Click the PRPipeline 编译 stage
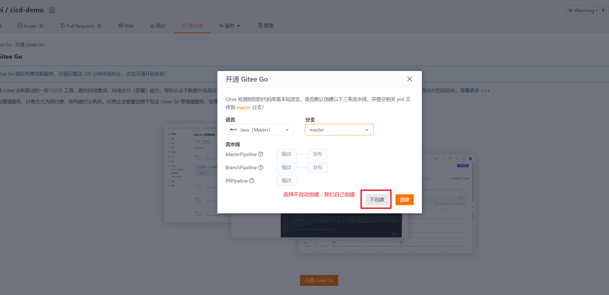The image size is (609, 295). click(286, 181)
